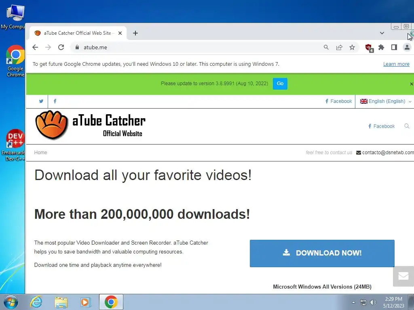414x310 pixels.
Task: Bookmark this tab with star icon
Action: coord(352,48)
